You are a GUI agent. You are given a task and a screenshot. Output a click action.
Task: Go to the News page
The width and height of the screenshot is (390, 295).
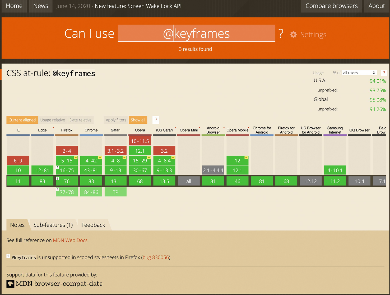click(x=41, y=6)
